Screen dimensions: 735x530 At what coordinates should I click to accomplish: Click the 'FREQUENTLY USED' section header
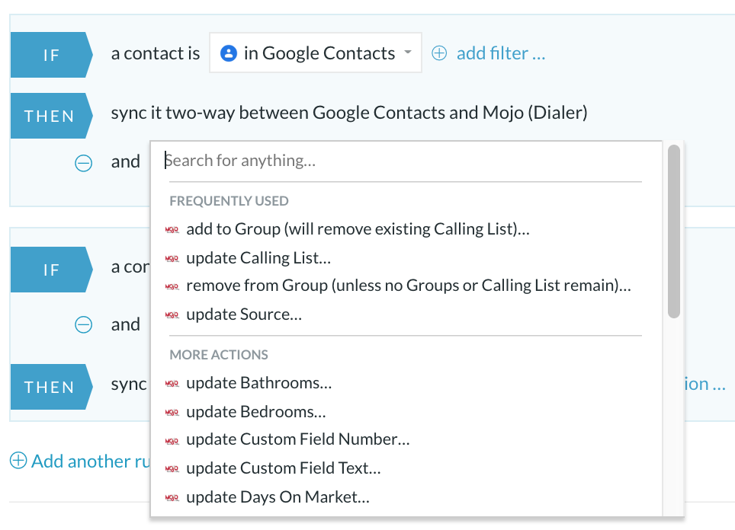point(229,201)
